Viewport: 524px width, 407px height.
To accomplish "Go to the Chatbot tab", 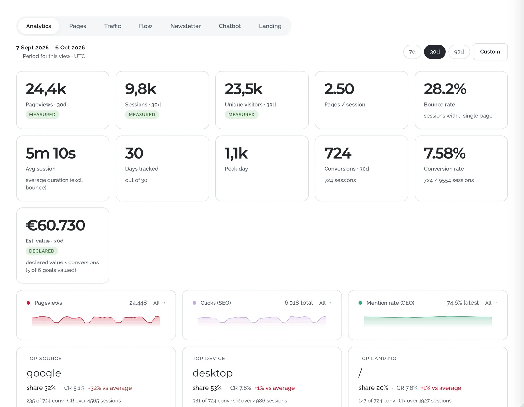I will [x=230, y=26].
